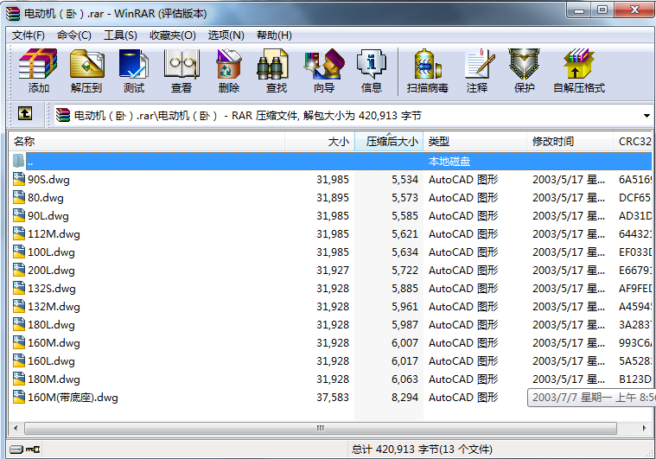Open the 自解压格式 (SFX) tool
This screenshot has width=656, height=459.
(x=578, y=70)
